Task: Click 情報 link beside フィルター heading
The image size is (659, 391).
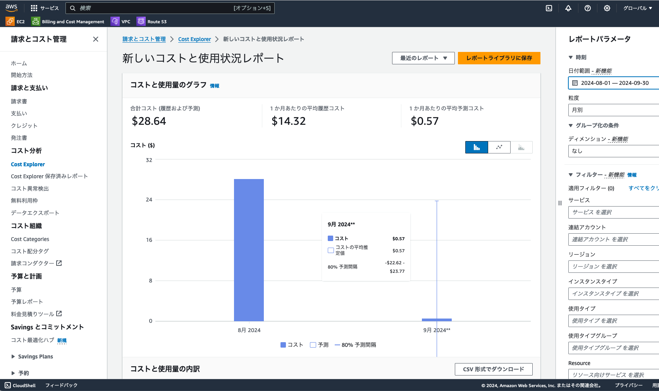Action: pyautogui.click(x=632, y=175)
